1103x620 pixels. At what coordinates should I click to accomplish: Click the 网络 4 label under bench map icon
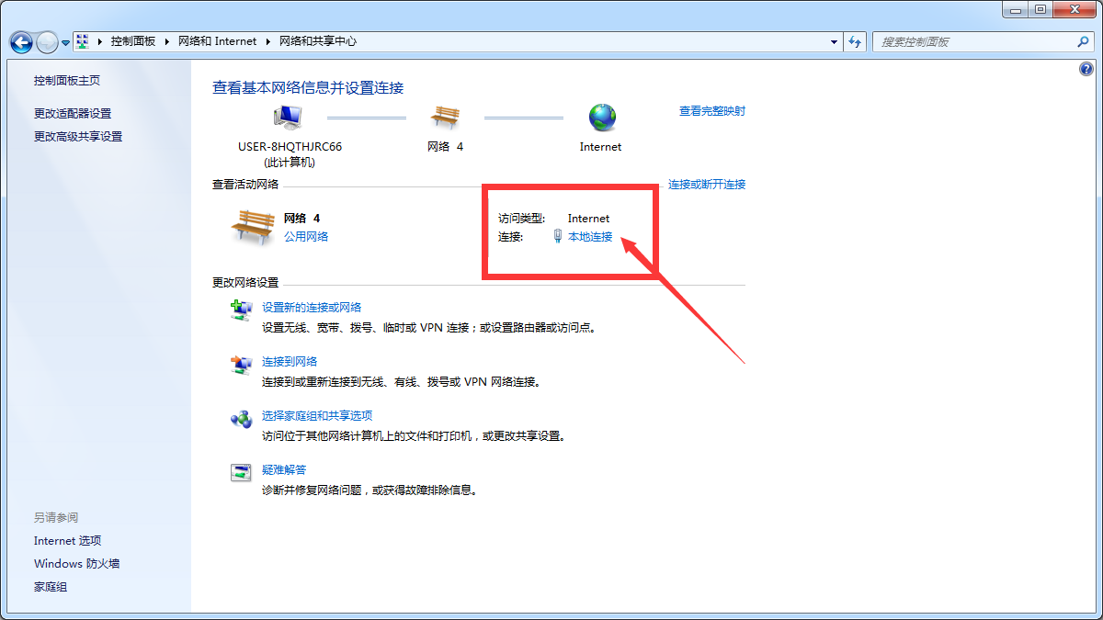pos(446,147)
